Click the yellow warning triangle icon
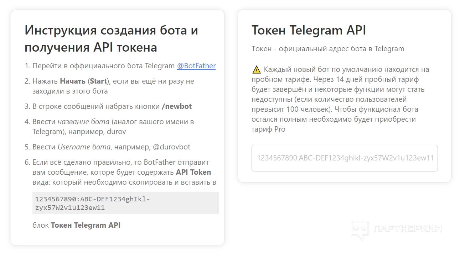The image size is (460, 259). coord(256,69)
